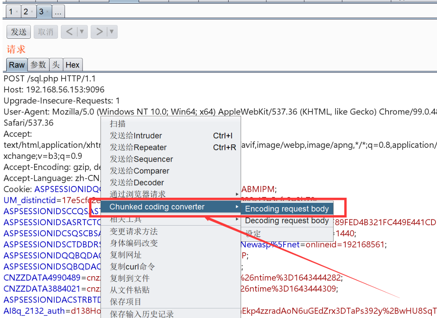437x318 pixels.
Task: Choose 身体编码改变 menu item
Action: click(171, 243)
